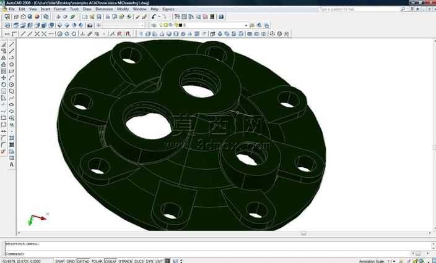Select the Fillet modify tool
Screen dimensions: 436x263
[x=4, y=144]
